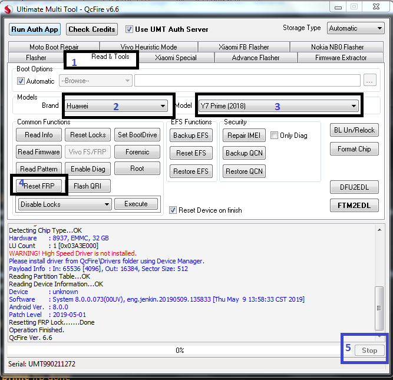Switch to the Xiaomi Special tab
Image resolution: width=393 pixels, height=380 pixels.
[x=176, y=58]
